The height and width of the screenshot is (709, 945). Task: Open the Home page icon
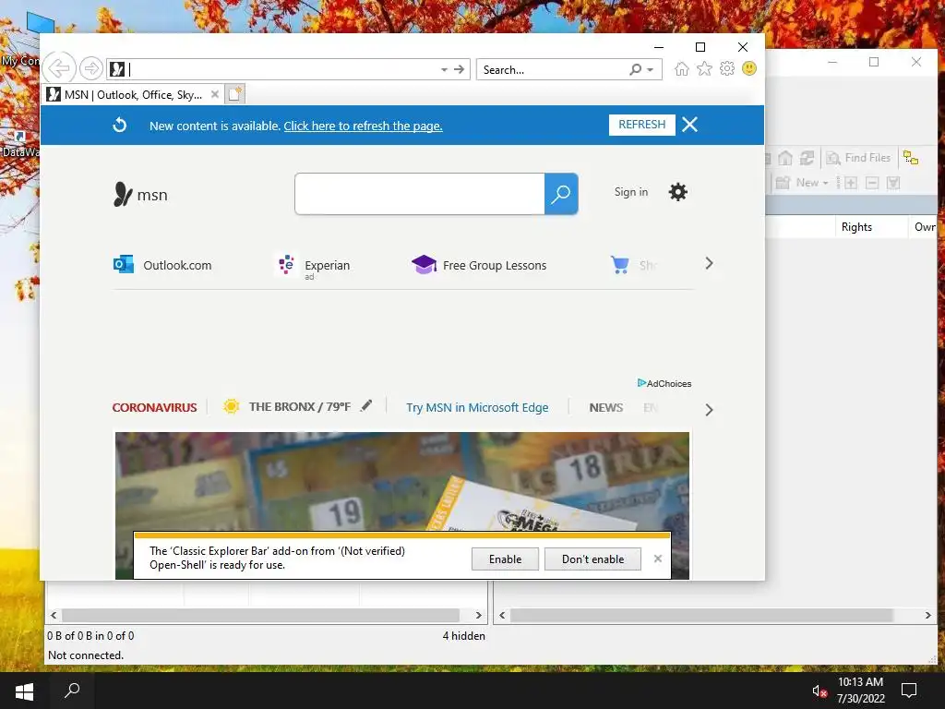[682, 68]
